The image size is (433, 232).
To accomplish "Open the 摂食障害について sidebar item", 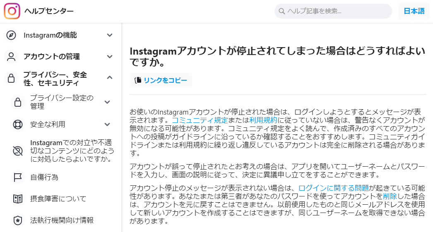I will [58, 199].
